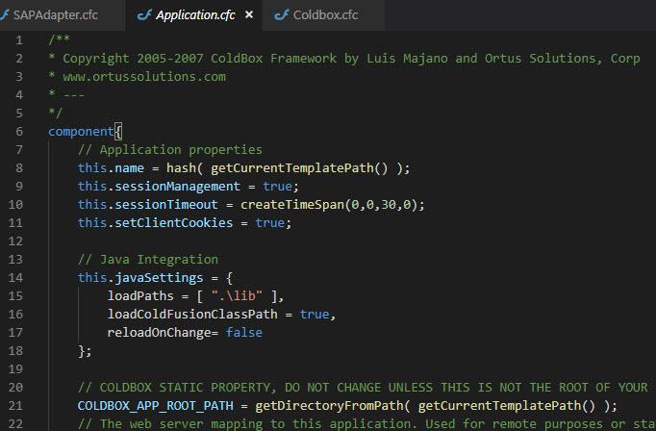Screen dimensions: 656x431
Task: Click the SAPAdapter.cfc file type icon
Action: point(9,15)
